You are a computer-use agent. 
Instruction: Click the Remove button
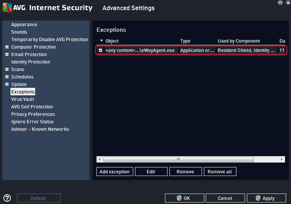click(x=186, y=172)
